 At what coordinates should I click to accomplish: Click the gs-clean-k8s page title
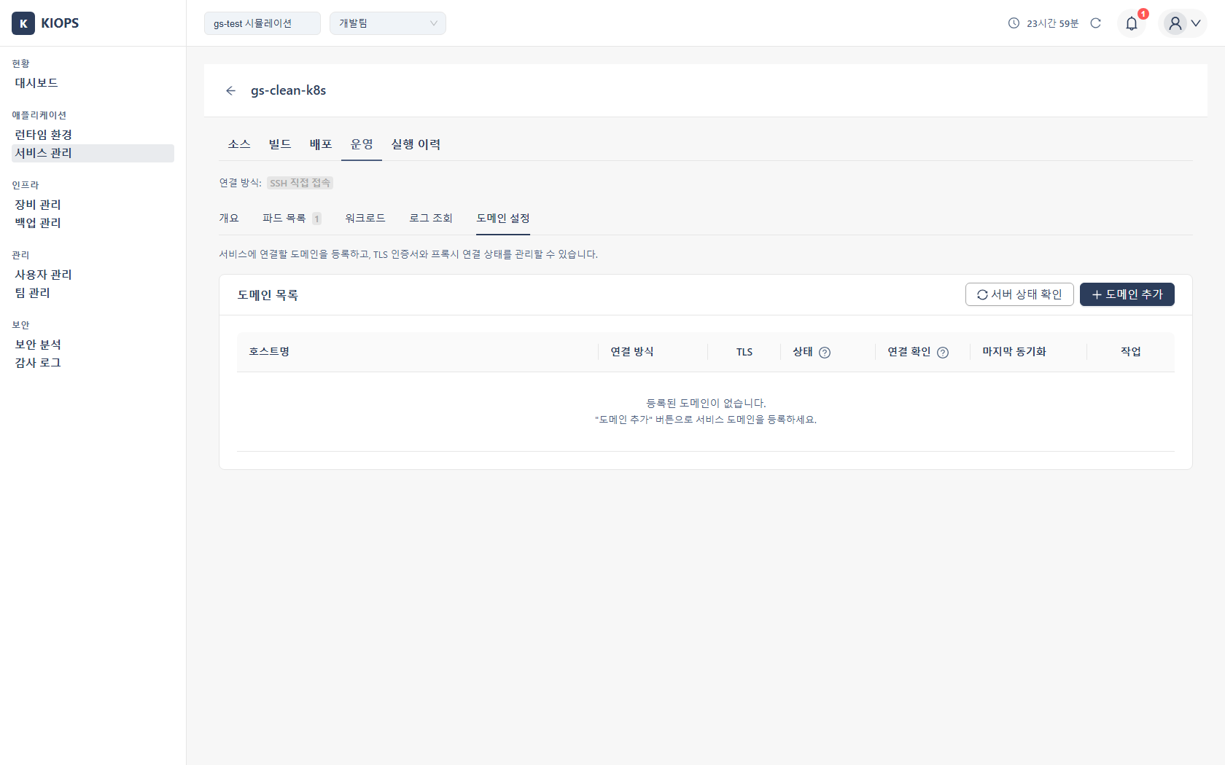click(x=288, y=90)
